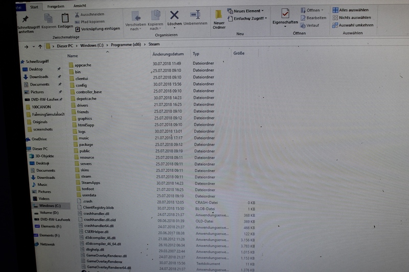
Task: Select the userdata folder
Action: 86,195
